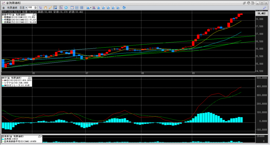
Task: Select the arrow pointer cursor tool
Action: tap(41, 8)
